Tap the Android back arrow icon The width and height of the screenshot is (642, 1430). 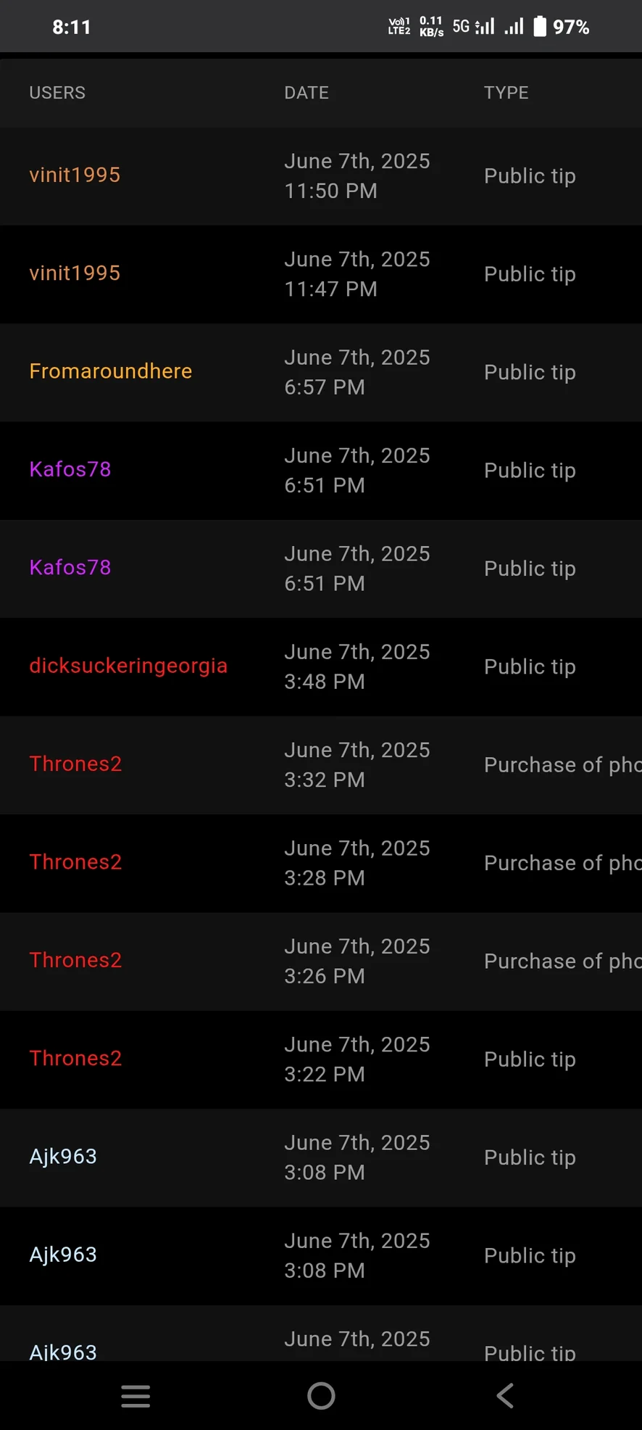coord(505,1395)
